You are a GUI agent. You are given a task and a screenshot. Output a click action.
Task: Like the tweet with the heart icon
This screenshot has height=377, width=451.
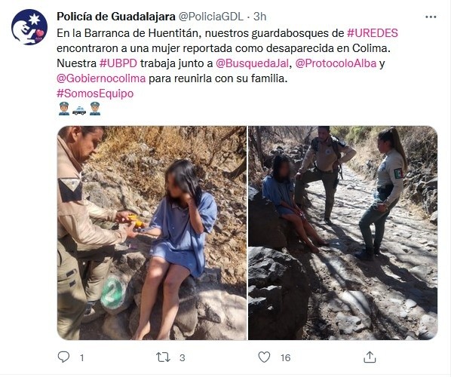click(264, 357)
